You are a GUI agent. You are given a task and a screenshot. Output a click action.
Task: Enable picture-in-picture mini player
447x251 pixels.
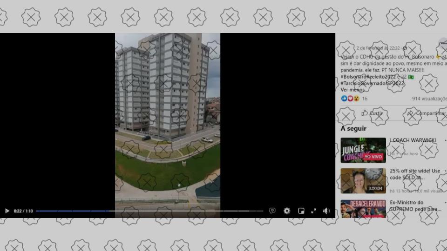pos(301,211)
